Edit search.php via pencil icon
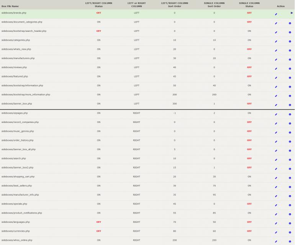The height and width of the screenshot is (245, 295). point(276,160)
